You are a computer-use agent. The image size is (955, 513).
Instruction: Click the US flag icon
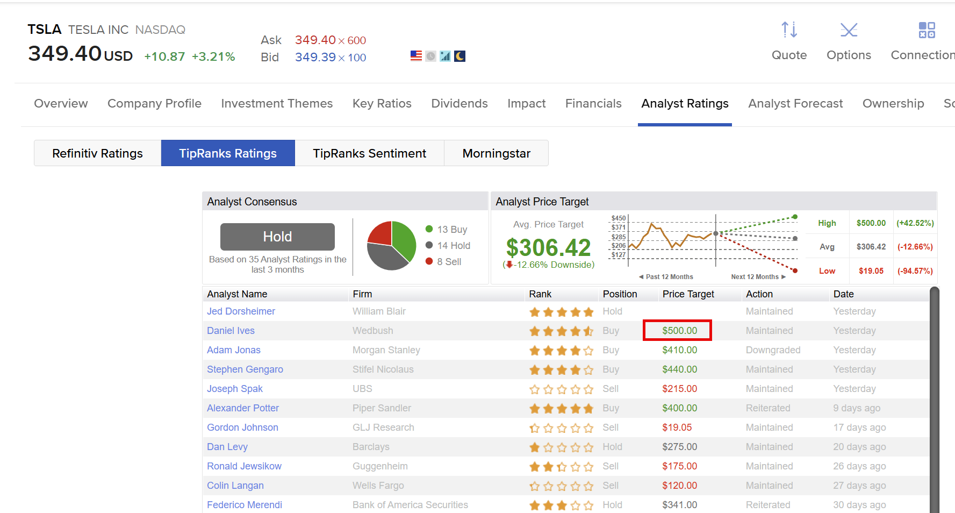416,56
